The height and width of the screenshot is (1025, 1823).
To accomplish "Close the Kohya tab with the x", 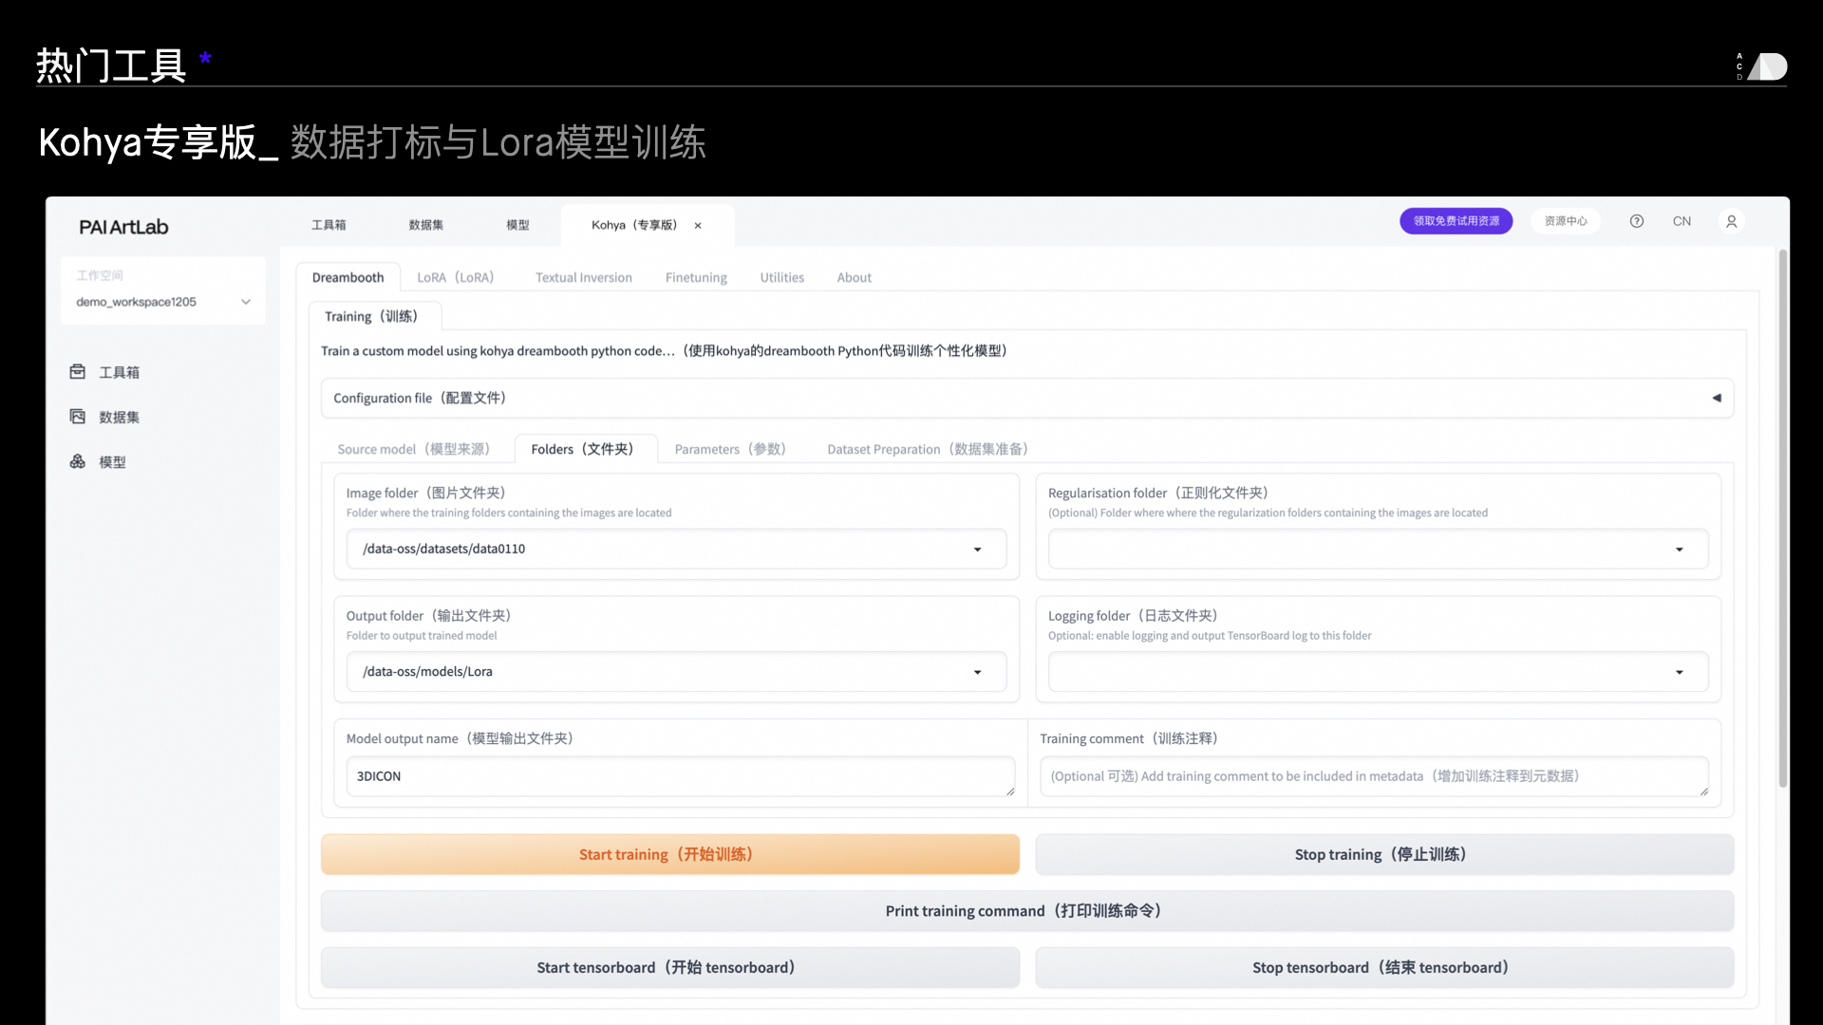I will pyautogui.click(x=698, y=226).
